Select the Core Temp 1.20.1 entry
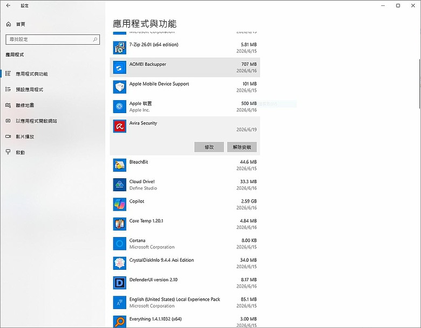 tap(146, 221)
